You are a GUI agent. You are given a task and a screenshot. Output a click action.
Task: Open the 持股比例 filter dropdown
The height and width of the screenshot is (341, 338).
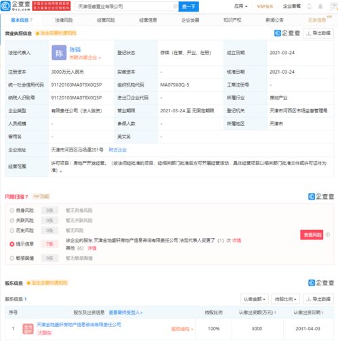coord(285,299)
